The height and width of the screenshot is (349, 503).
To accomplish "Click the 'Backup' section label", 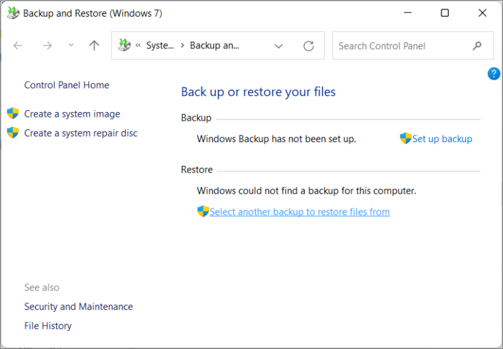I will click(x=196, y=118).
